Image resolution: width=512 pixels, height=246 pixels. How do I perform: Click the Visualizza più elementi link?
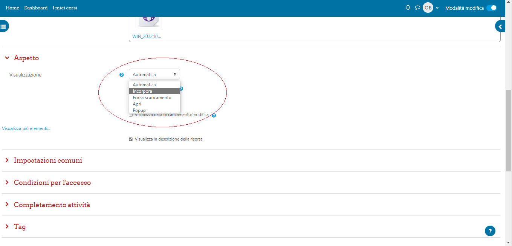click(x=26, y=128)
